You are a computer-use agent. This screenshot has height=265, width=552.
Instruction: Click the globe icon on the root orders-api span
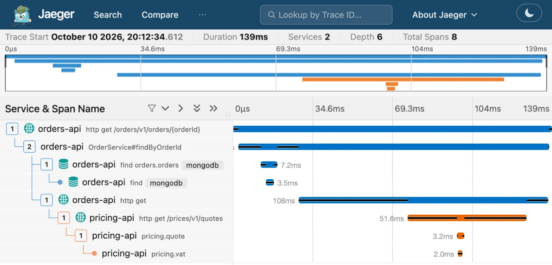(x=29, y=129)
